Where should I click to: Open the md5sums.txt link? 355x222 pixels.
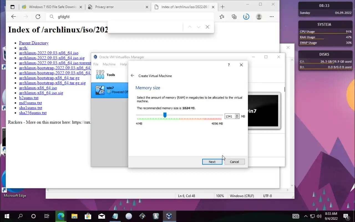(x=31, y=103)
